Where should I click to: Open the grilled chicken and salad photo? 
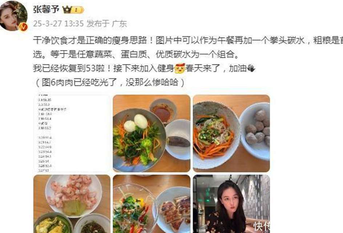tap(152, 204)
